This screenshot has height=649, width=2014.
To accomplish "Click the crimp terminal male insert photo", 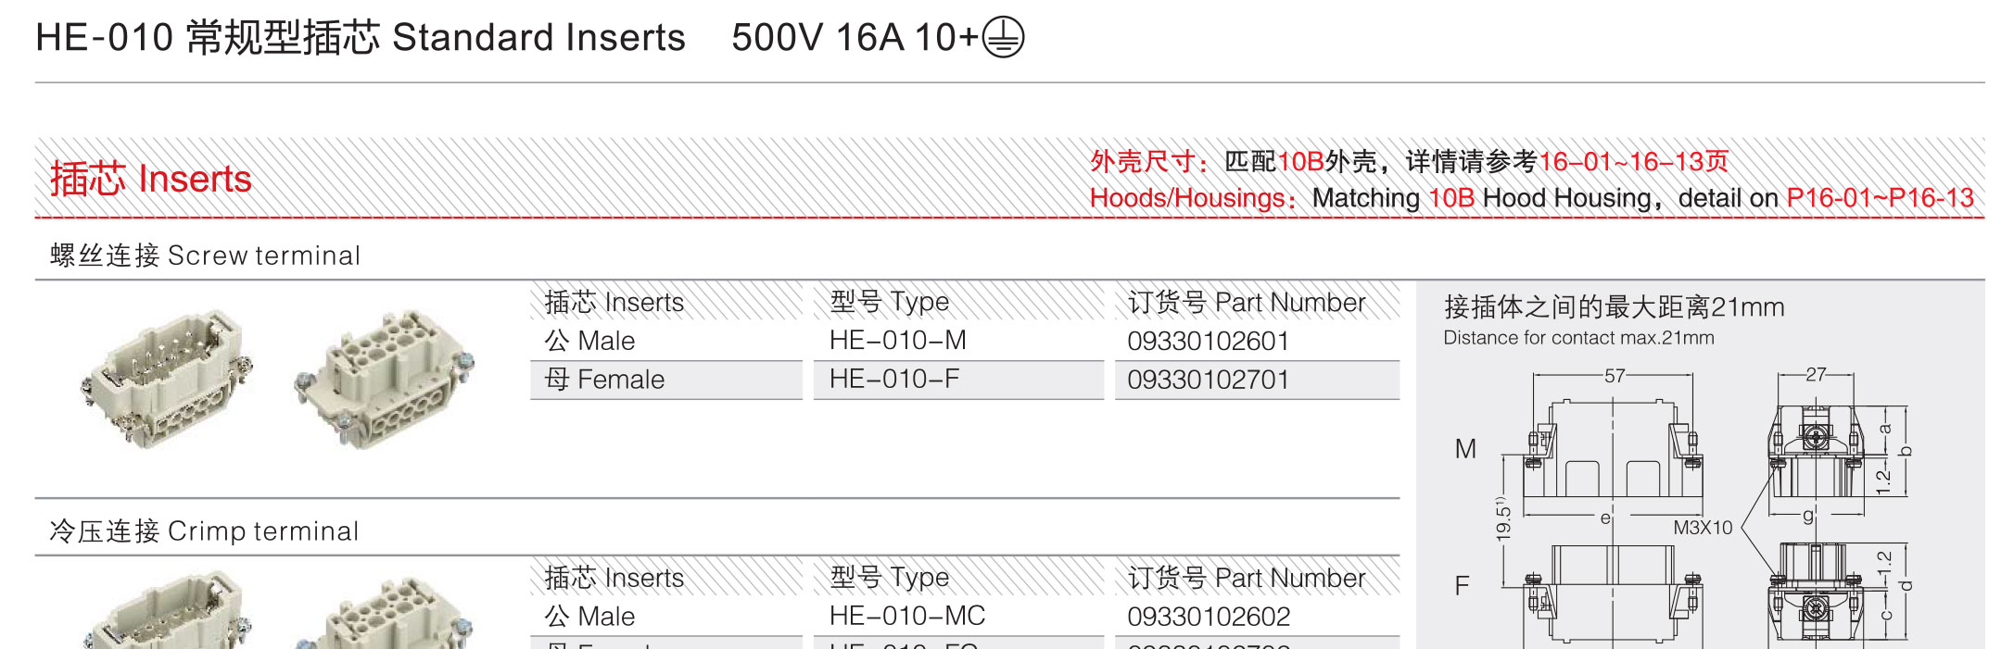I will pos(167,610).
